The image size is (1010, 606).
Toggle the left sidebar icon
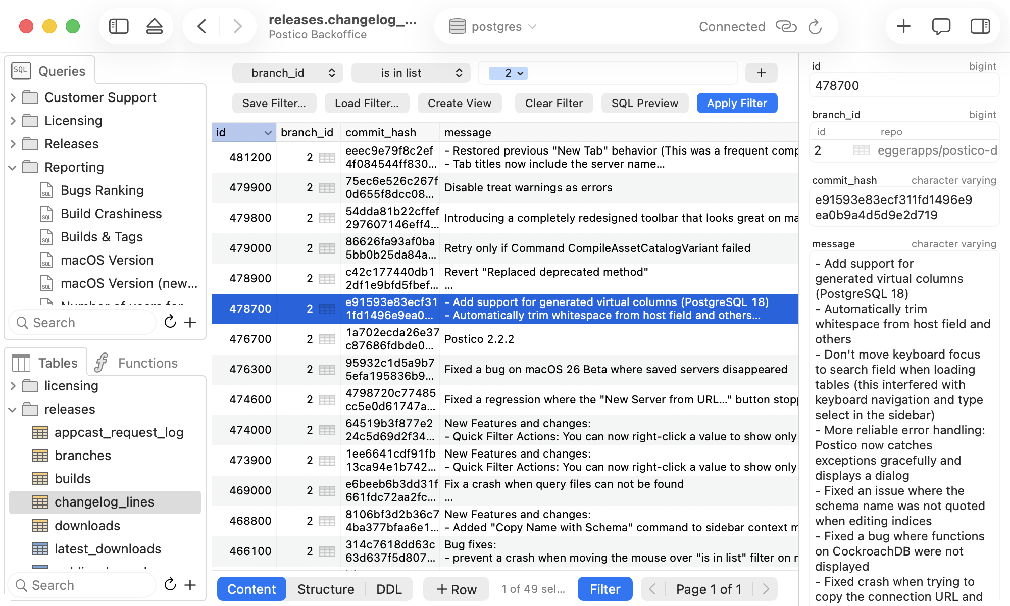119,26
